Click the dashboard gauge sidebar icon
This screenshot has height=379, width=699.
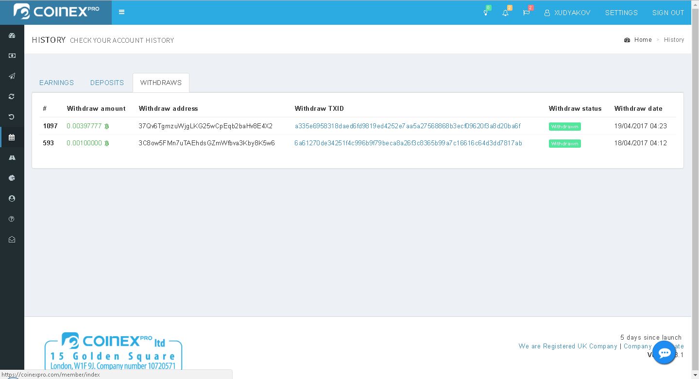[x=12, y=35]
